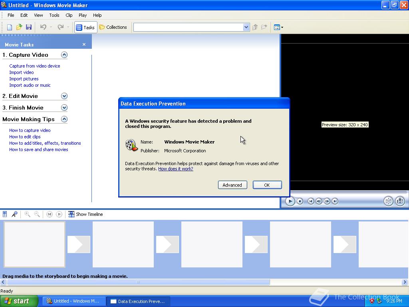Click the first storyboard transition cell
This screenshot has width=409, height=307.
tap(79, 244)
